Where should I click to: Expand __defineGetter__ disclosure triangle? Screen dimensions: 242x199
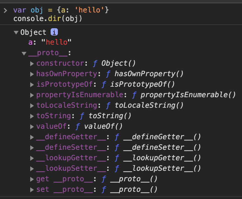32,137
